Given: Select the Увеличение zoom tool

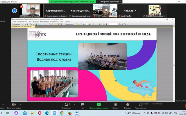Looking at the screenshot, I should [70, 24].
